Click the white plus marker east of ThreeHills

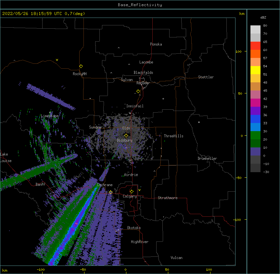click(x=199, y=122)
